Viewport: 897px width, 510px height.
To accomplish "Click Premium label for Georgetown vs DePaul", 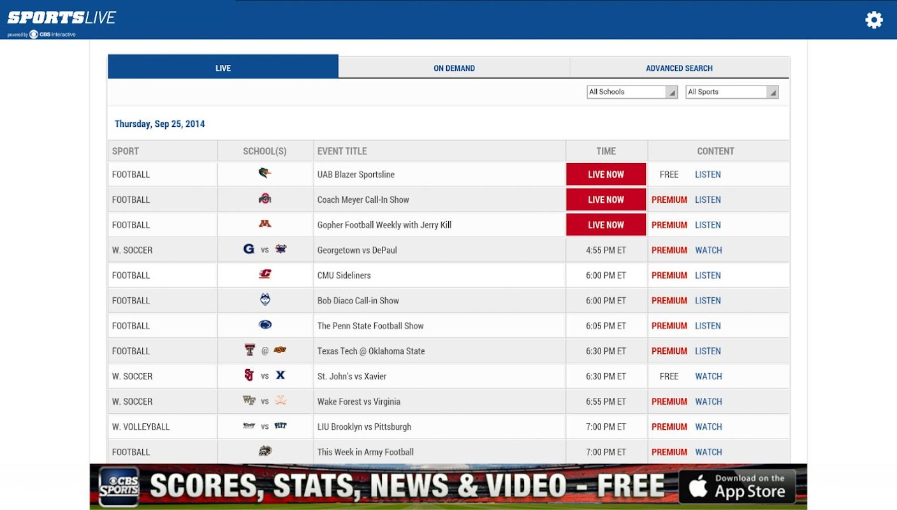I will tap(669, 250).
